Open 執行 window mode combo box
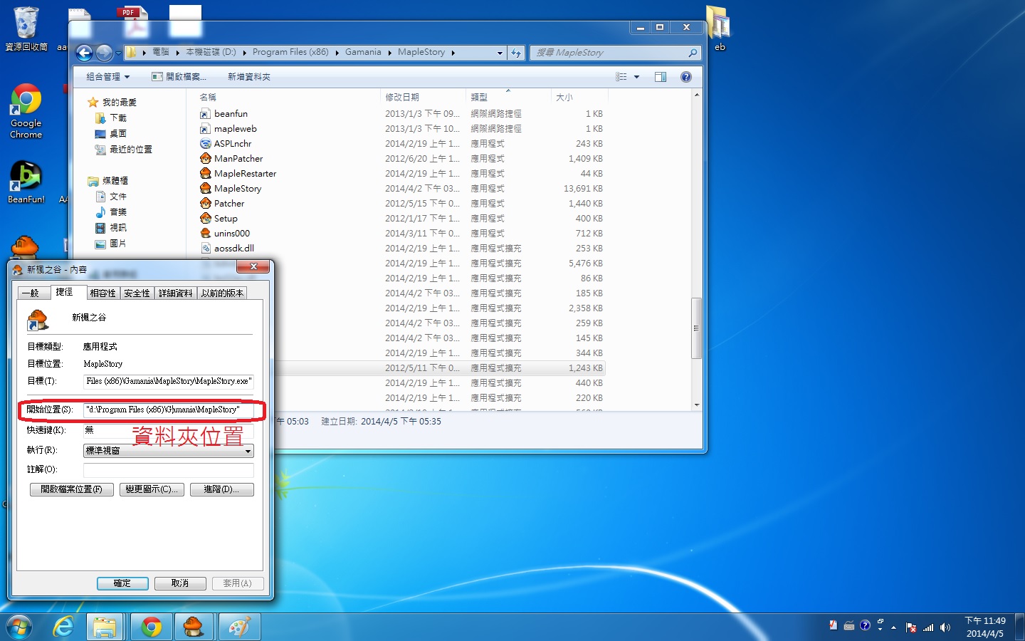 pos(168,451)
